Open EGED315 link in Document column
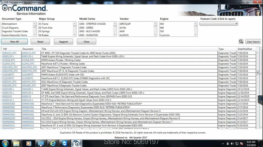Image resolution: width=263 pixels, height=147 pixels. pos(26,96)
